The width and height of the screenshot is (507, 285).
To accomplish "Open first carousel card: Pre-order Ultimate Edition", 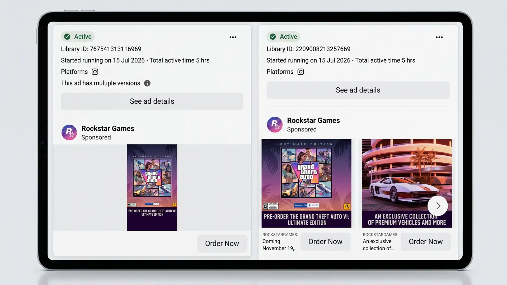I will (306, 183).
